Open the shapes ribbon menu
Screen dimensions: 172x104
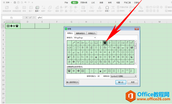tap(50, 9)
